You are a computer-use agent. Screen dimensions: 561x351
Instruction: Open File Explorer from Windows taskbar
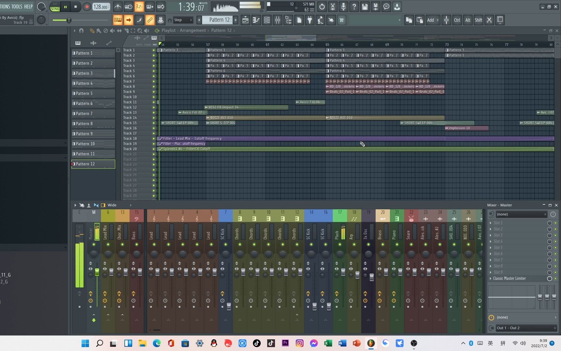142,343
